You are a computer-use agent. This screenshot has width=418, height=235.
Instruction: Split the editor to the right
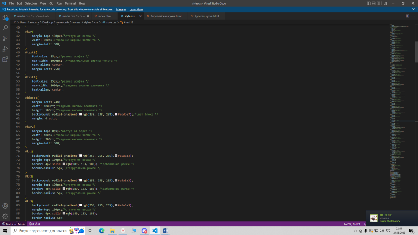coord(407,16)
